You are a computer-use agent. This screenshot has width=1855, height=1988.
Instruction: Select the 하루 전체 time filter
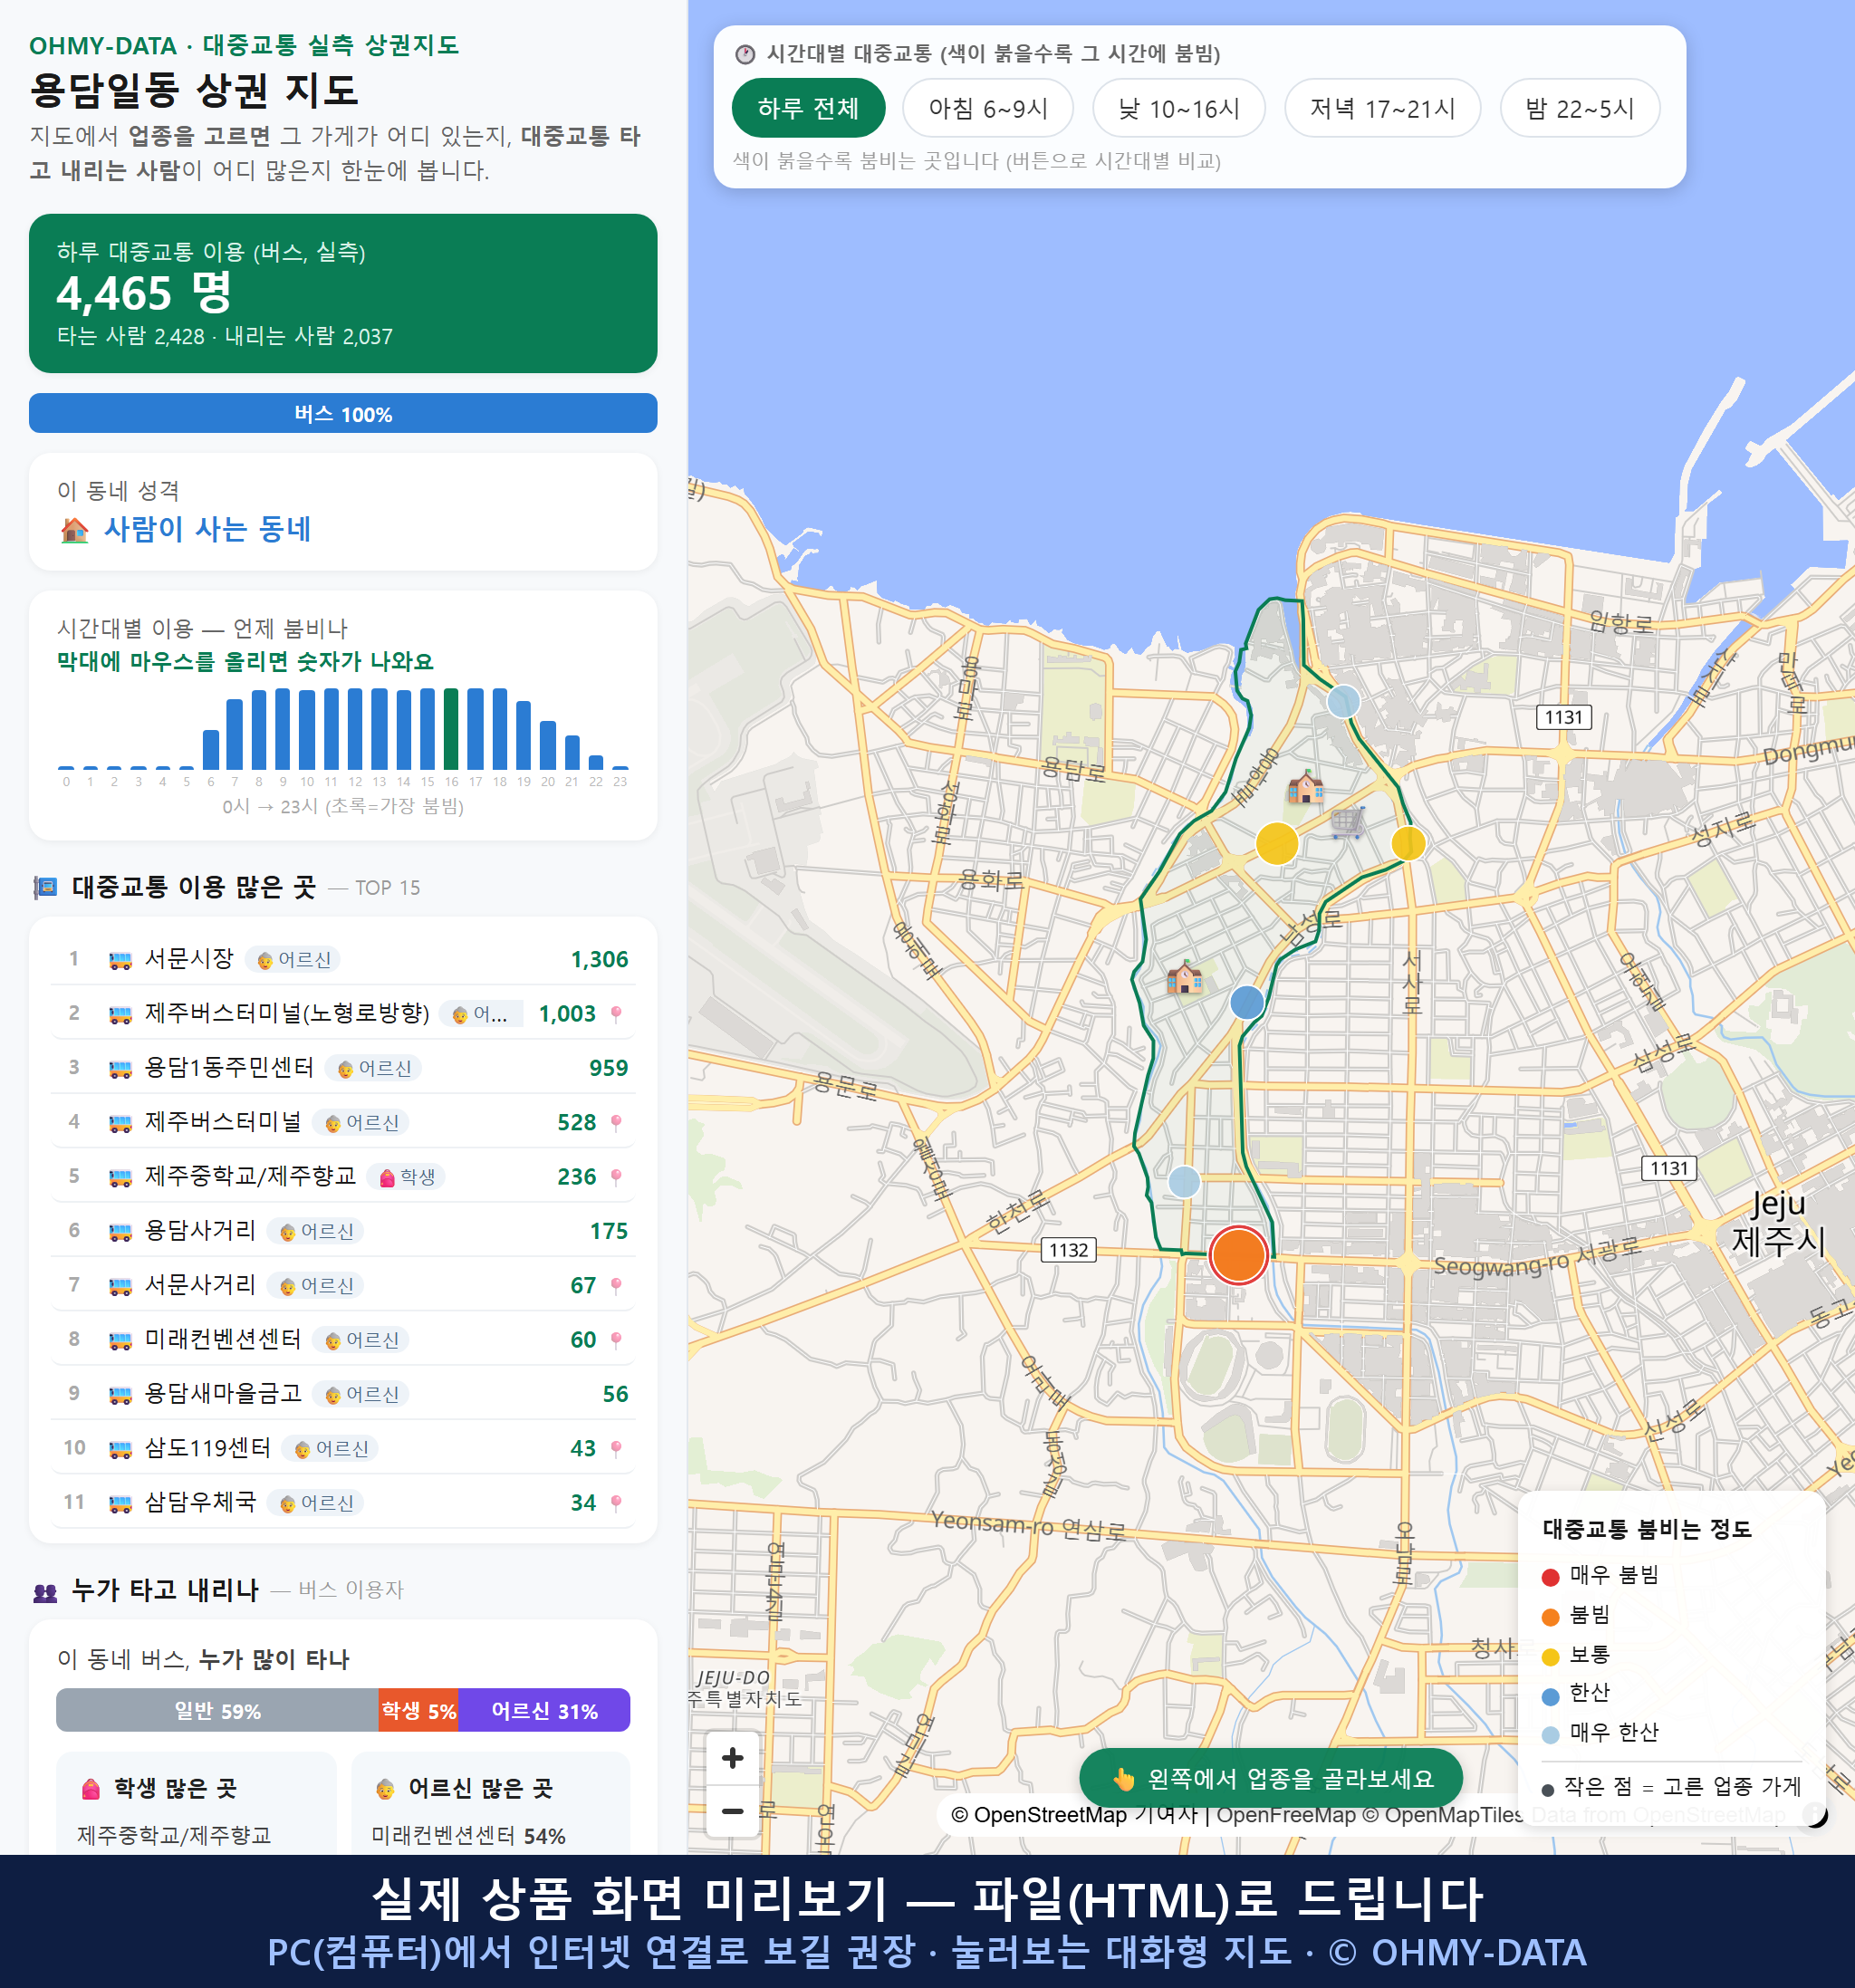pyautogui.click(x=808, y=108)
